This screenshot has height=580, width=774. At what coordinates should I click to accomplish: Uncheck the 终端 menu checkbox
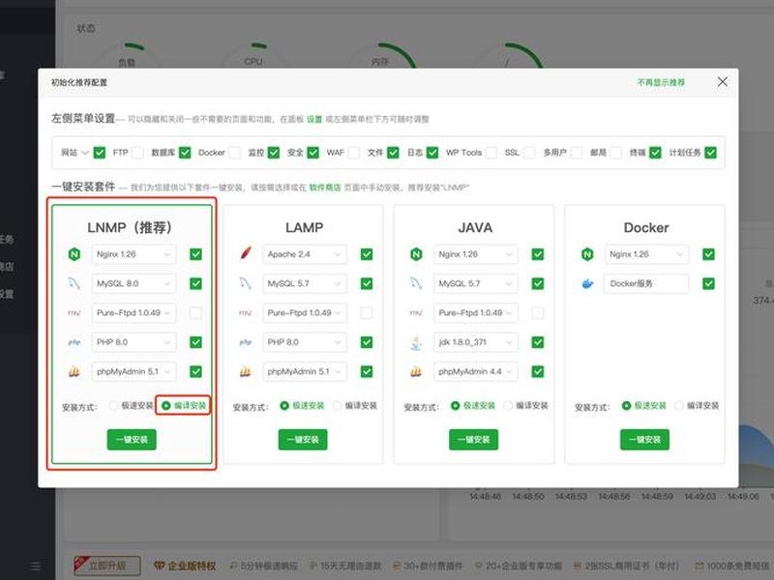point(655,153)
